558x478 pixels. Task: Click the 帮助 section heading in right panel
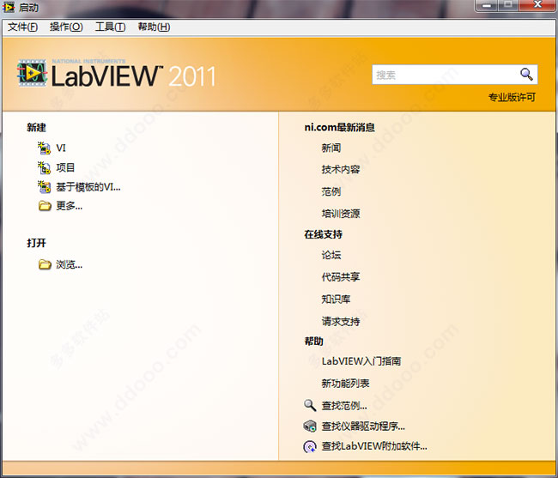(314, 342)
